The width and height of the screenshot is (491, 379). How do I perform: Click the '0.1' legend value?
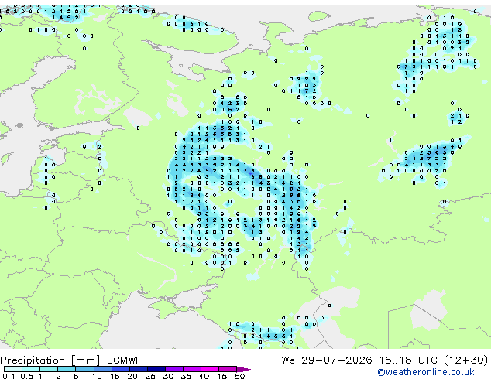pyautogui.click(x=9, y=376)
